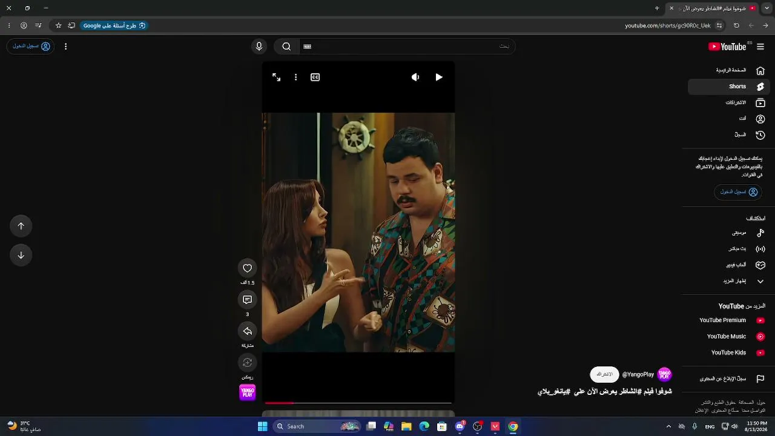Open File Explorer from the taskbar
This screenshot has height=436, width=775.
tap(407, 426)
